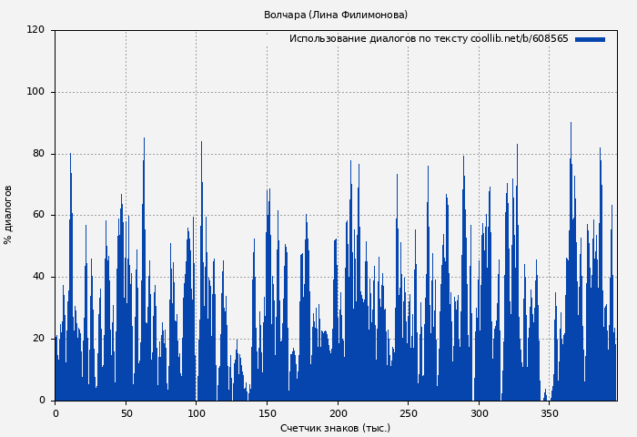Screen dimensions: 637x437
Task: Select the y-axis label "% диалогов"
Action: pos(8,215)
